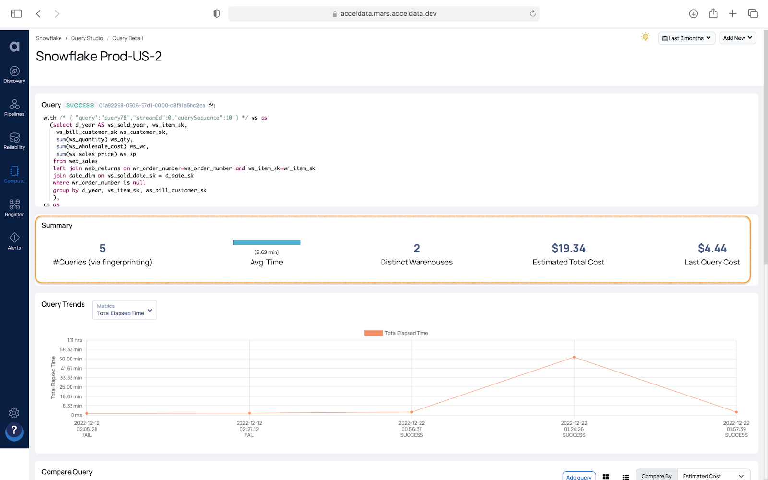768x480 pixels.
Task: Select the 2022-12-22 01:57:39 data point
Action: click(736, 412)
